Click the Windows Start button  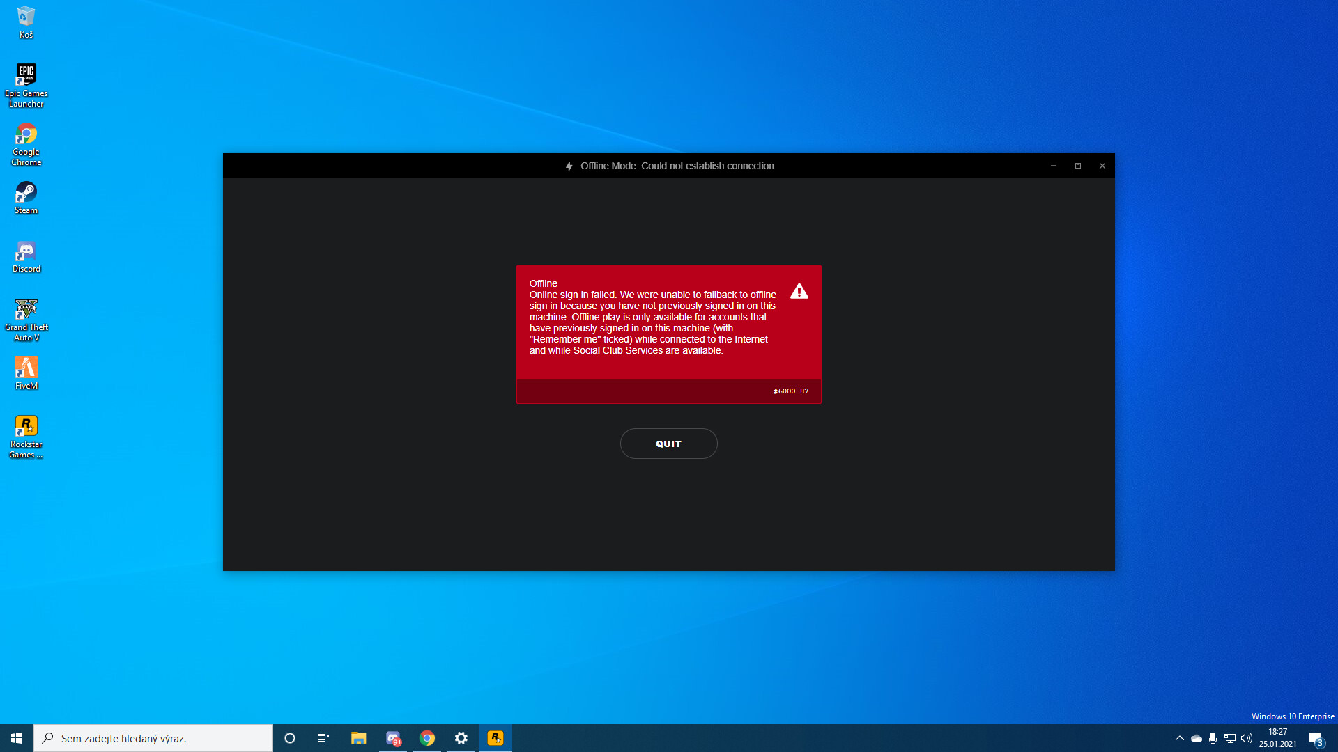(x=17, y=738)
